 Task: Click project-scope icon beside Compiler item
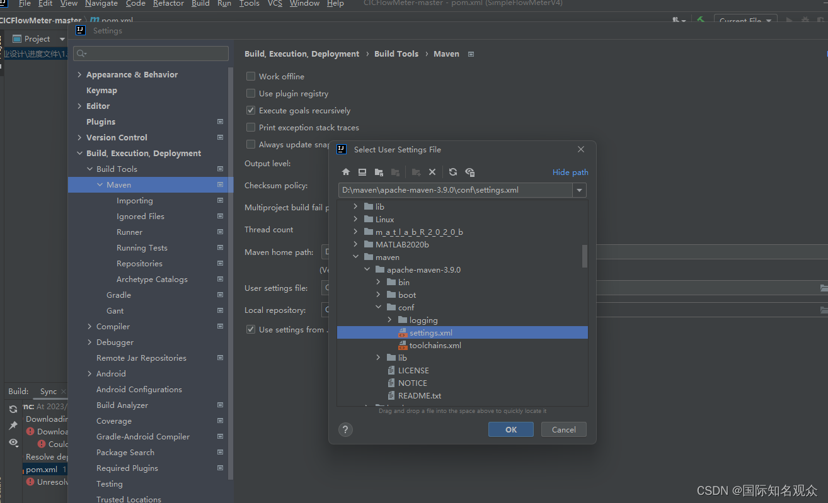(220, 326)
